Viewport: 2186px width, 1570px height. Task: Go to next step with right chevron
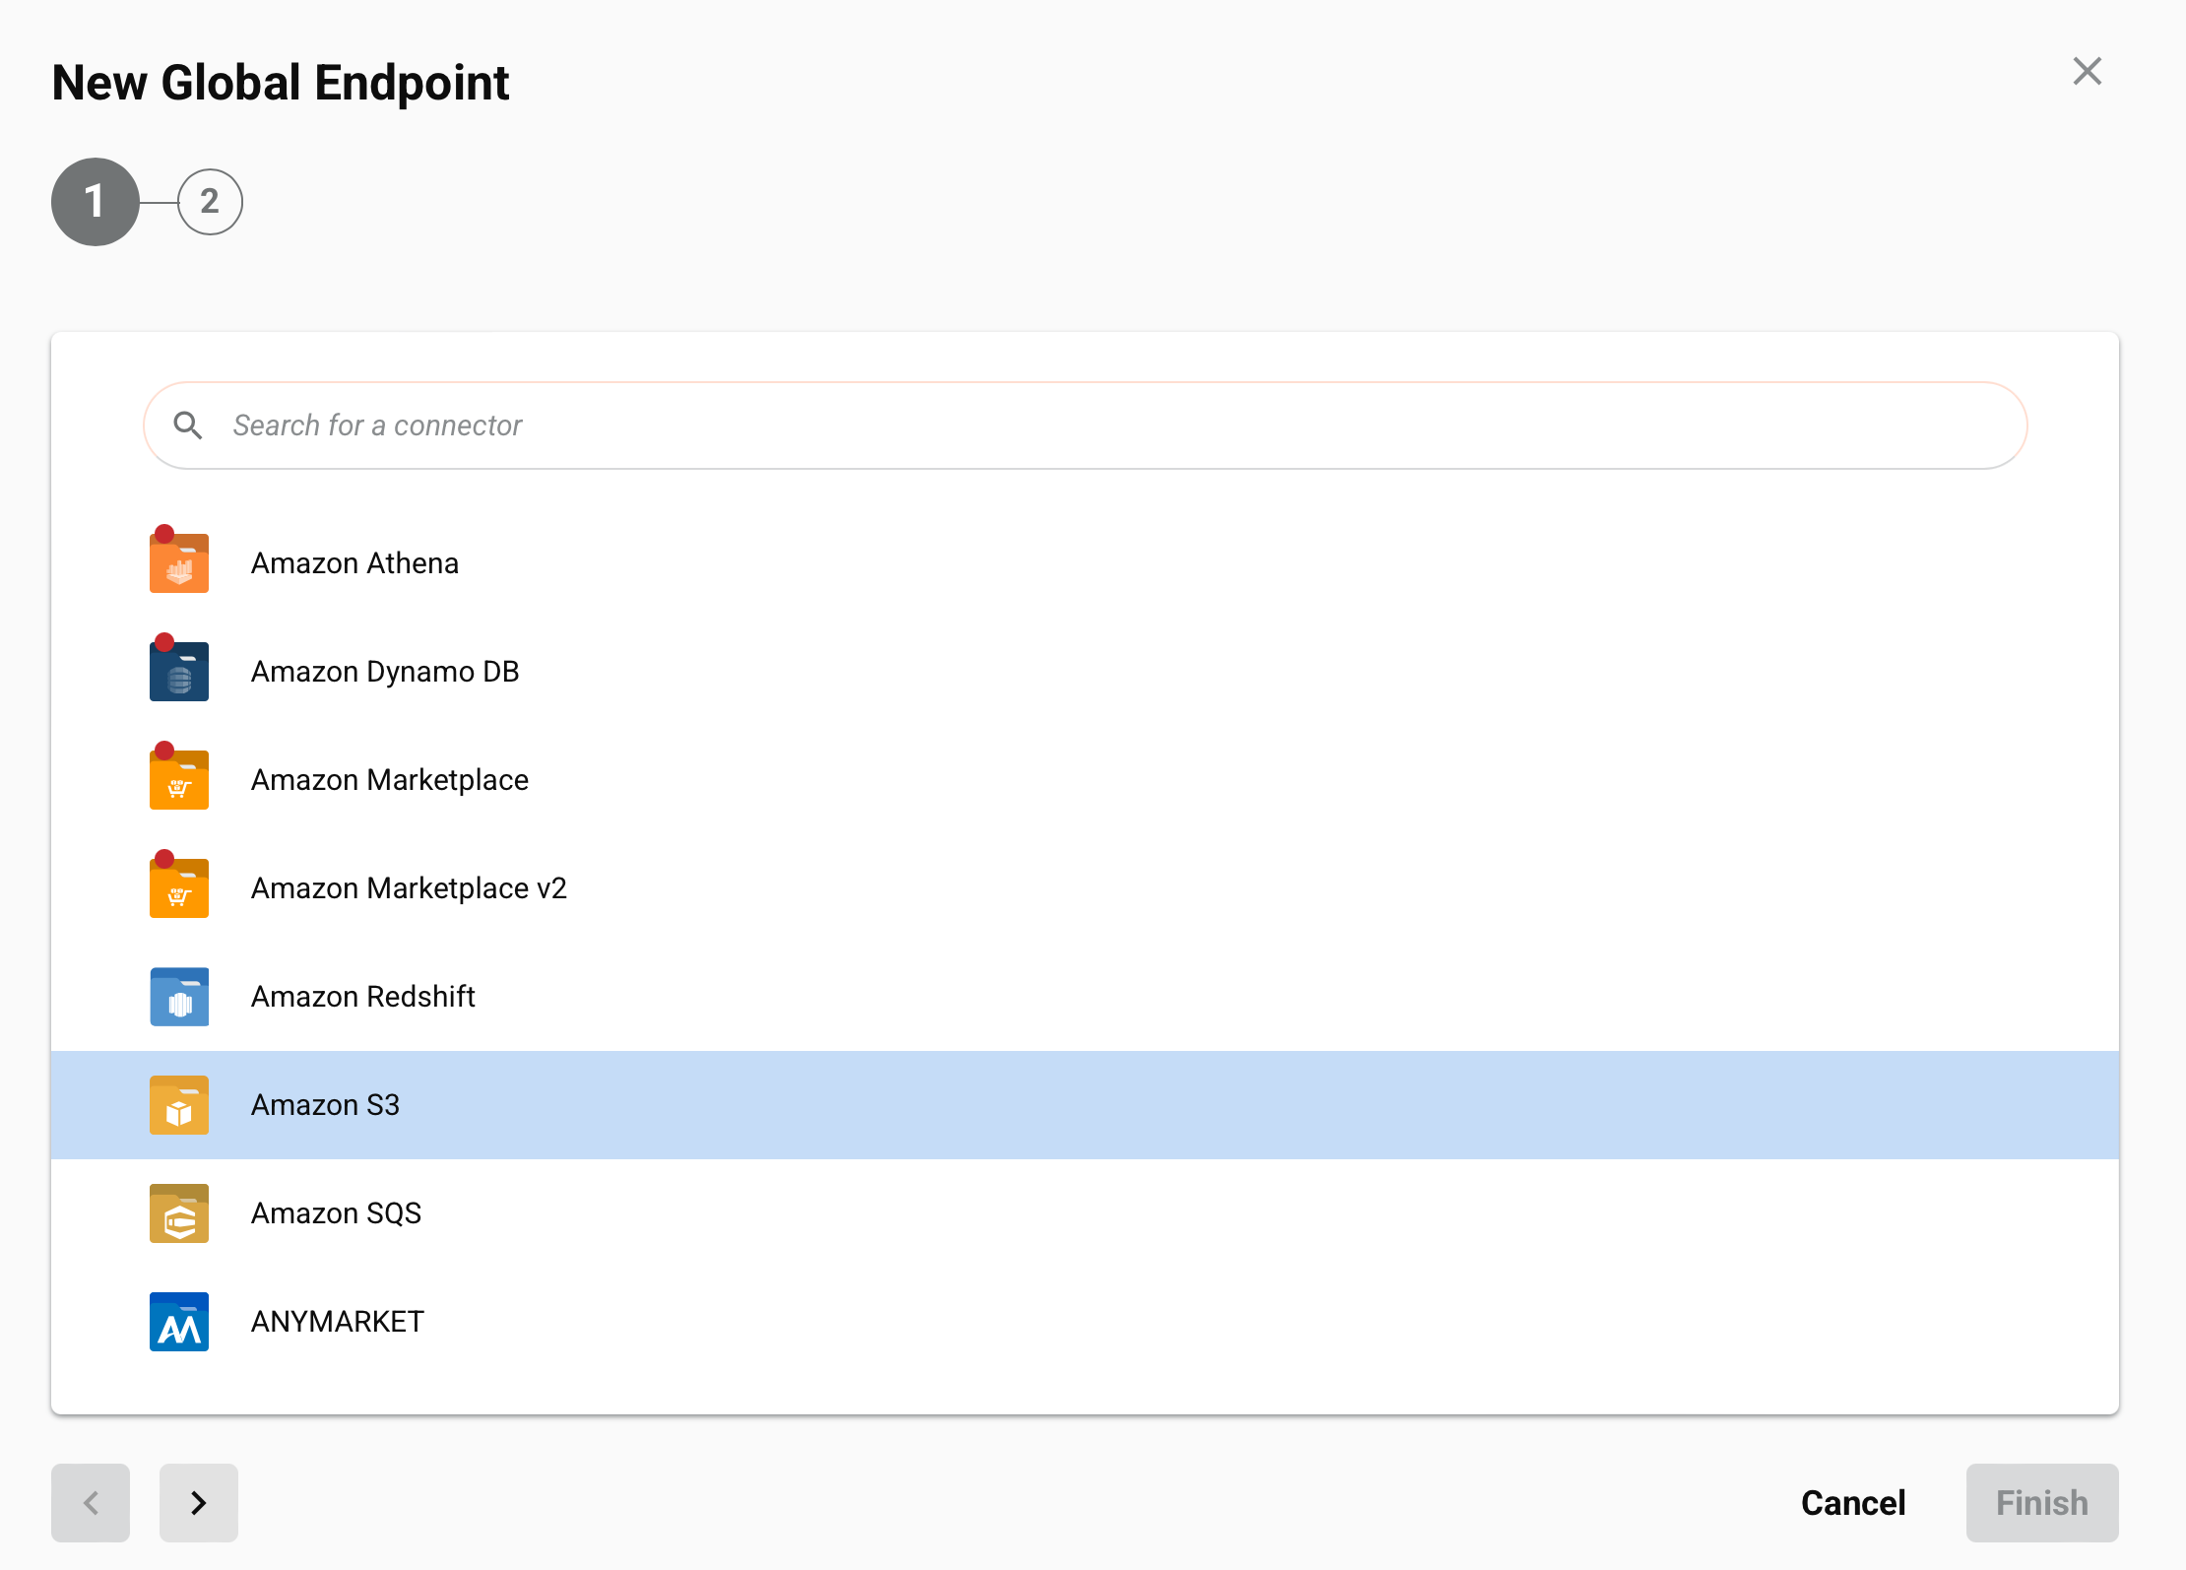tap(198, 1502)
